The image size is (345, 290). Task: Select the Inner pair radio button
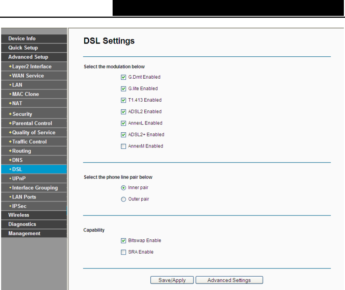tap(124, 188)
